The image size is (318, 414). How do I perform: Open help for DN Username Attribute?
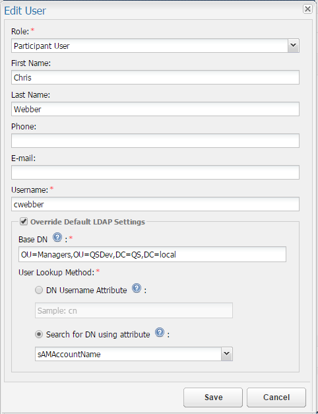point(137,288)
